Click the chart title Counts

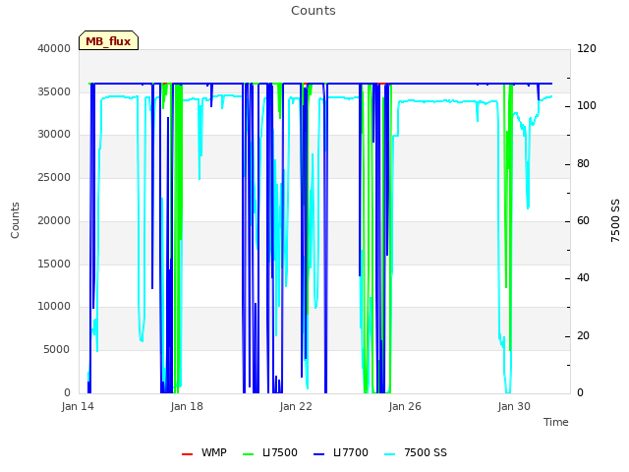pos(314,11)
